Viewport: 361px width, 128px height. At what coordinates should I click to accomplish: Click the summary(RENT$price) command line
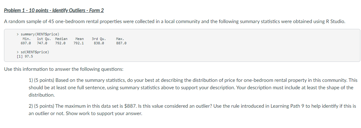38,34
